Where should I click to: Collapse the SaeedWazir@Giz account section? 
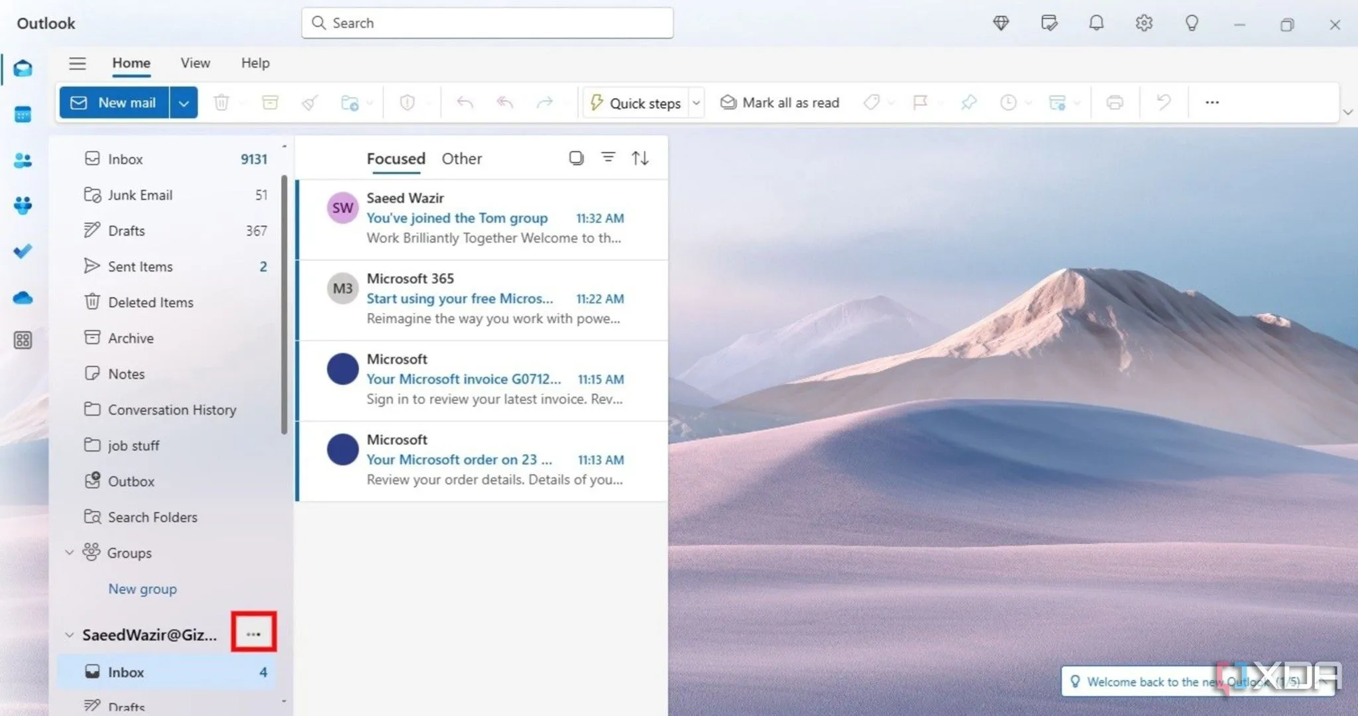click(69, 634)
